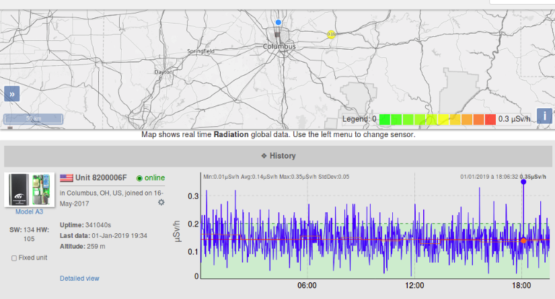This screenshot has width=555, height=299.
Task: Click the Columbus city label on map
Action: coord(279,46)
